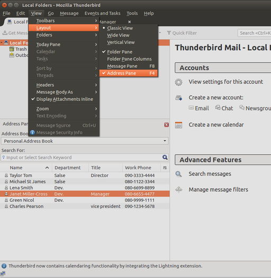Sort by the Department column header

click(70, 167)
